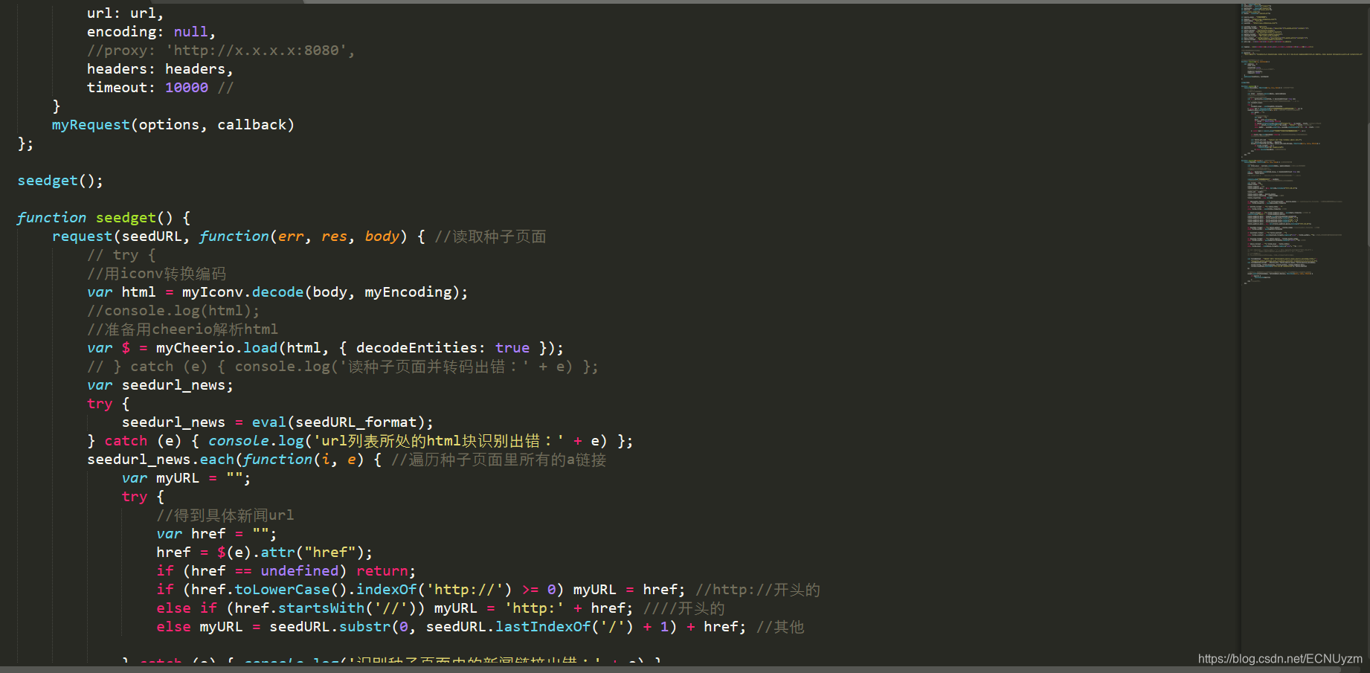The height and width of the screenshot is (673, 1370).
Task: Click the '//console.log(html);' comment line
Action: click(x=173, y=311)
